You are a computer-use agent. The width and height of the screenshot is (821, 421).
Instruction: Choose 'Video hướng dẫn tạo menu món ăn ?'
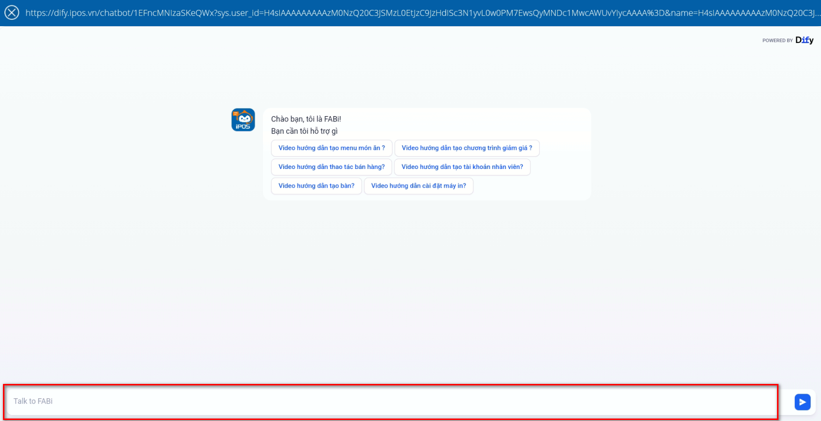click(331, 148)
